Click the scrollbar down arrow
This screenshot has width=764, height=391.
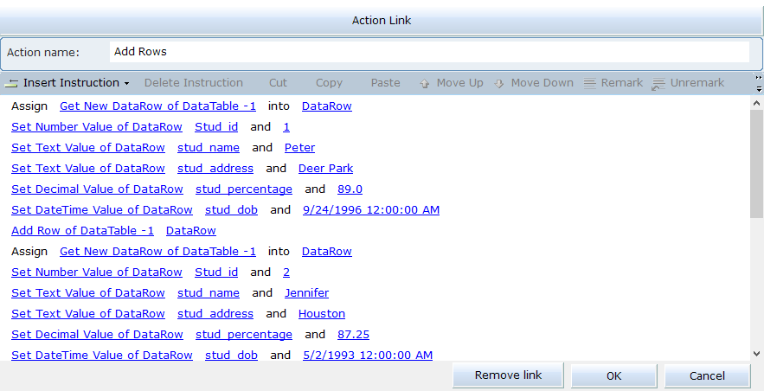point(757,354)
